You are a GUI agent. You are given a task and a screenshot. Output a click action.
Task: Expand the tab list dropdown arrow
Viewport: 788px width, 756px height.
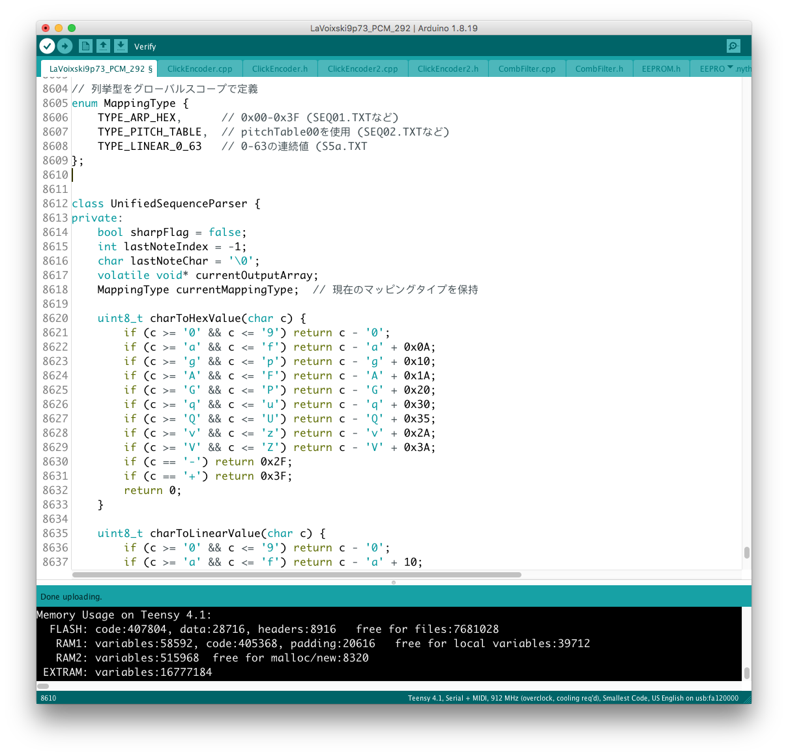coord(730,68)
